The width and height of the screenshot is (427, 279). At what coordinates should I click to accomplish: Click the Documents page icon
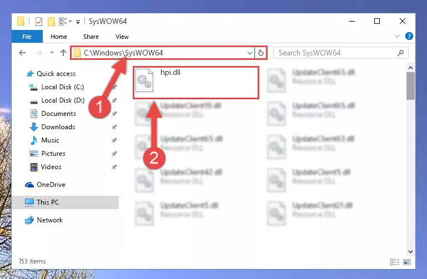tap(34, 114)
